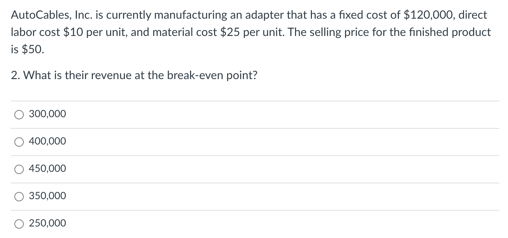Screen dimensions: 508x238
Task: Click the "350,000" answer label text
Action: [47, 196]
